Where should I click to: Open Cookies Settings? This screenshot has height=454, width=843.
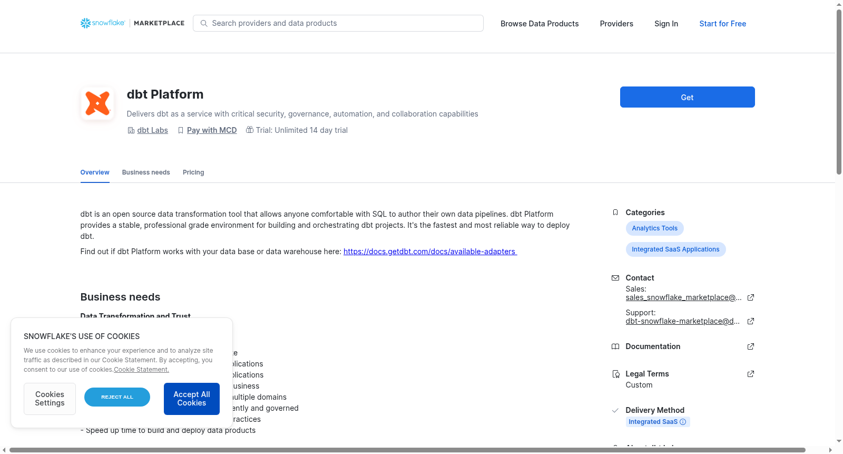click(50, 399)
